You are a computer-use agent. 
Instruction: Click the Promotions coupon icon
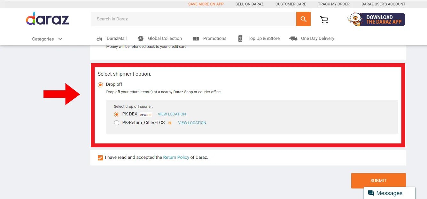coord(196,39)
